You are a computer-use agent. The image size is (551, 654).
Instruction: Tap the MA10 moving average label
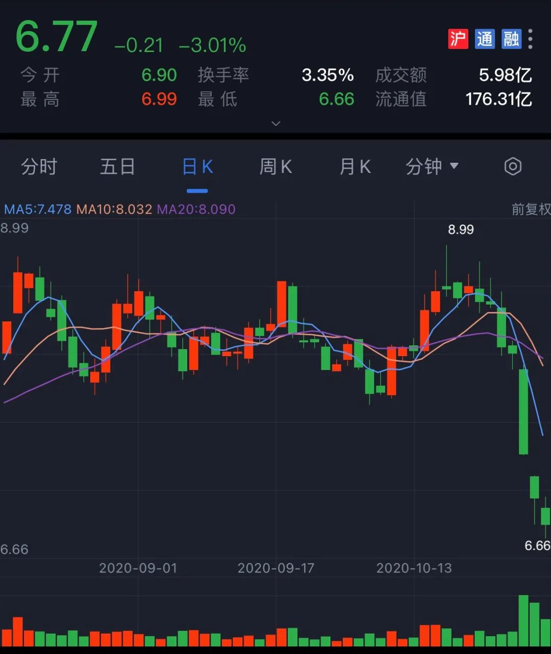114,209
